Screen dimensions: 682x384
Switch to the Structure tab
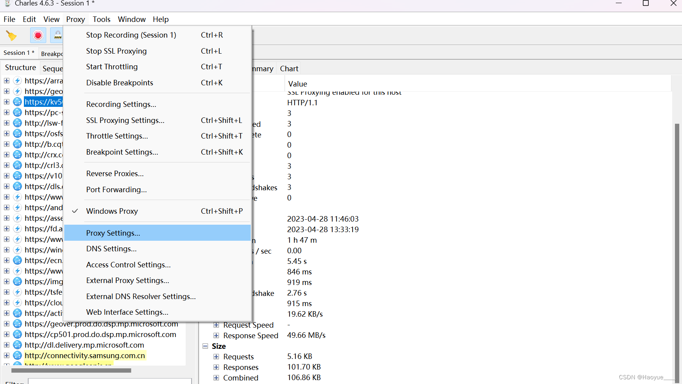pyautogui.click(x=20, y=67)
